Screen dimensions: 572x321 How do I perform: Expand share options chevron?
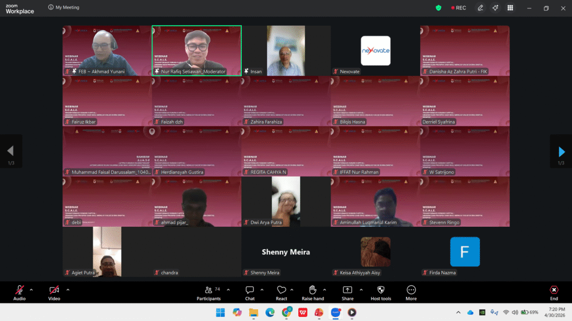[361, 290]
